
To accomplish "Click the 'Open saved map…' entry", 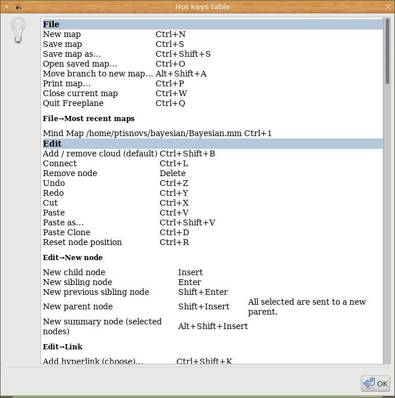I will pyautogui.click(x=80, y=64).
